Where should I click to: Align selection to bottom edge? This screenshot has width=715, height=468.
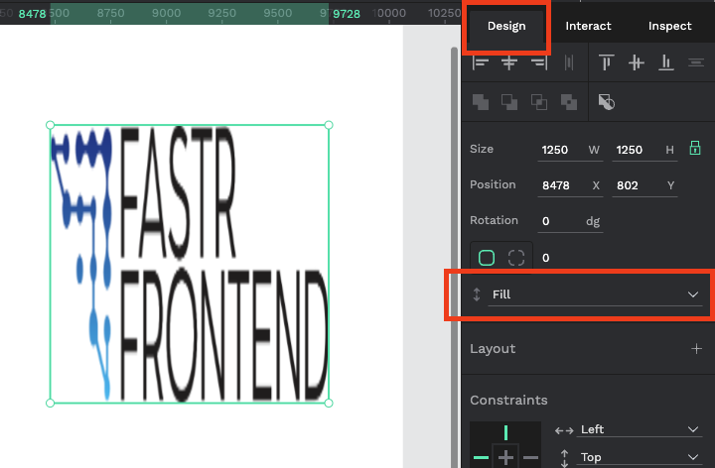tap(666, 62)
